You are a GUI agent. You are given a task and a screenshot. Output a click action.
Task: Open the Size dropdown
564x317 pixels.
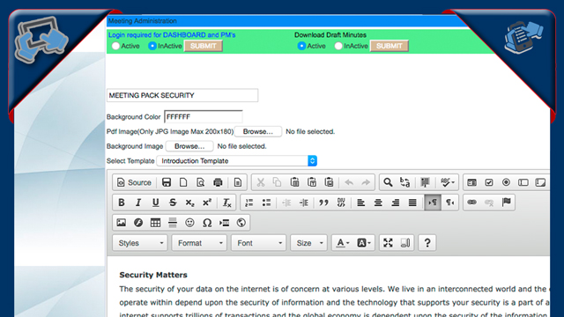click(x=309, y=243)
